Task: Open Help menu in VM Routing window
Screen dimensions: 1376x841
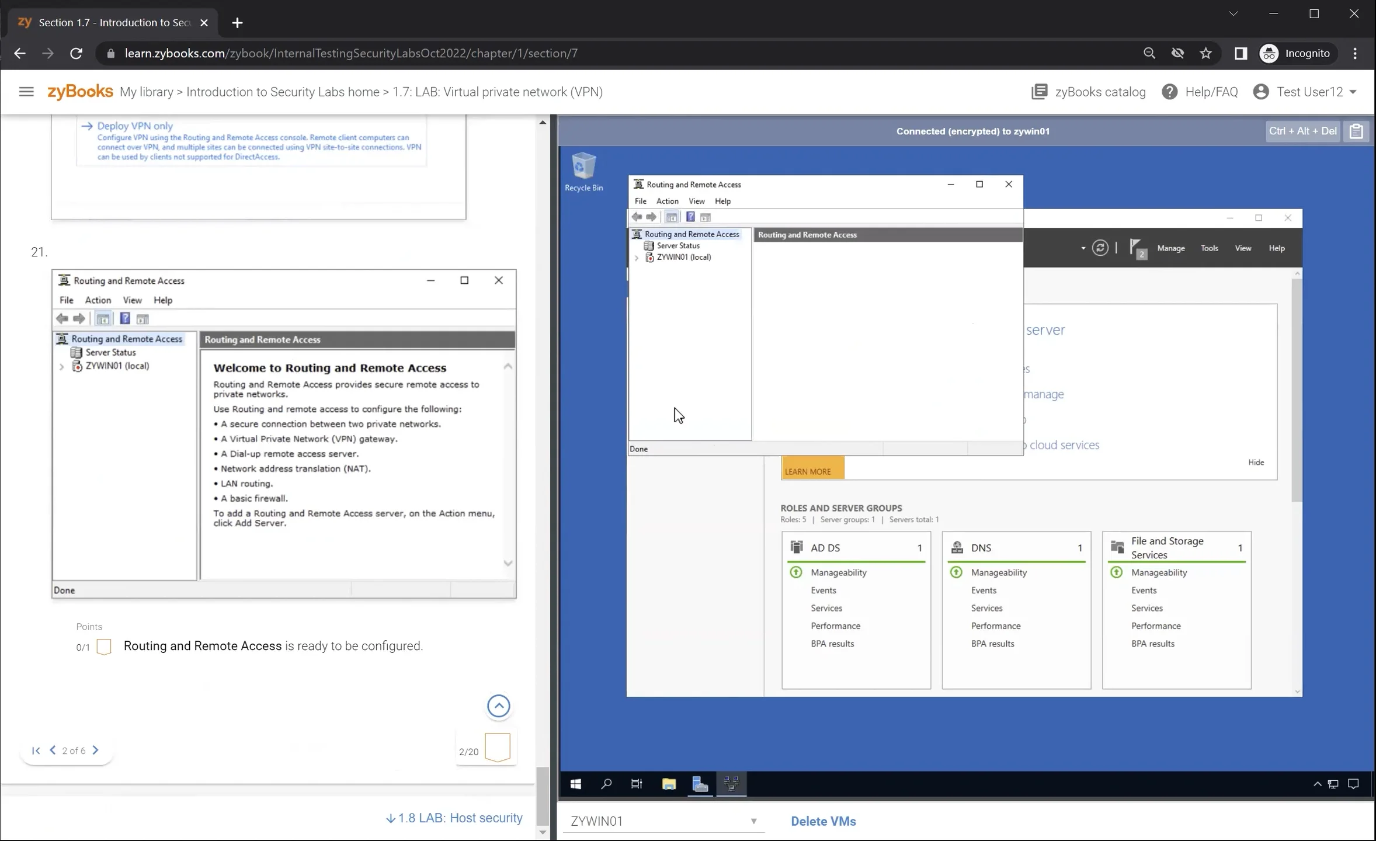Action: pos(722,201)
